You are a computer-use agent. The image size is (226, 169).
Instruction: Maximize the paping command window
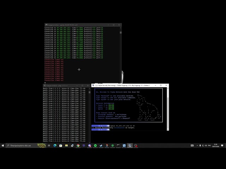tap(114, 25)
